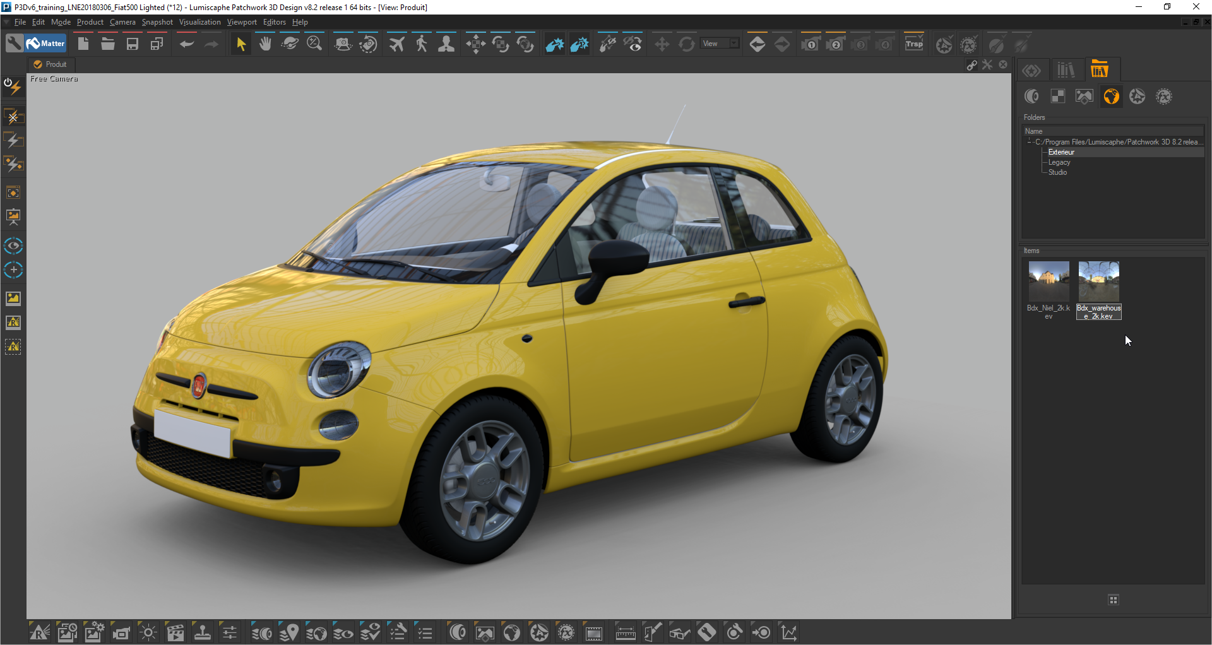Activate the hand pan tool

click(x=265, y=44)
